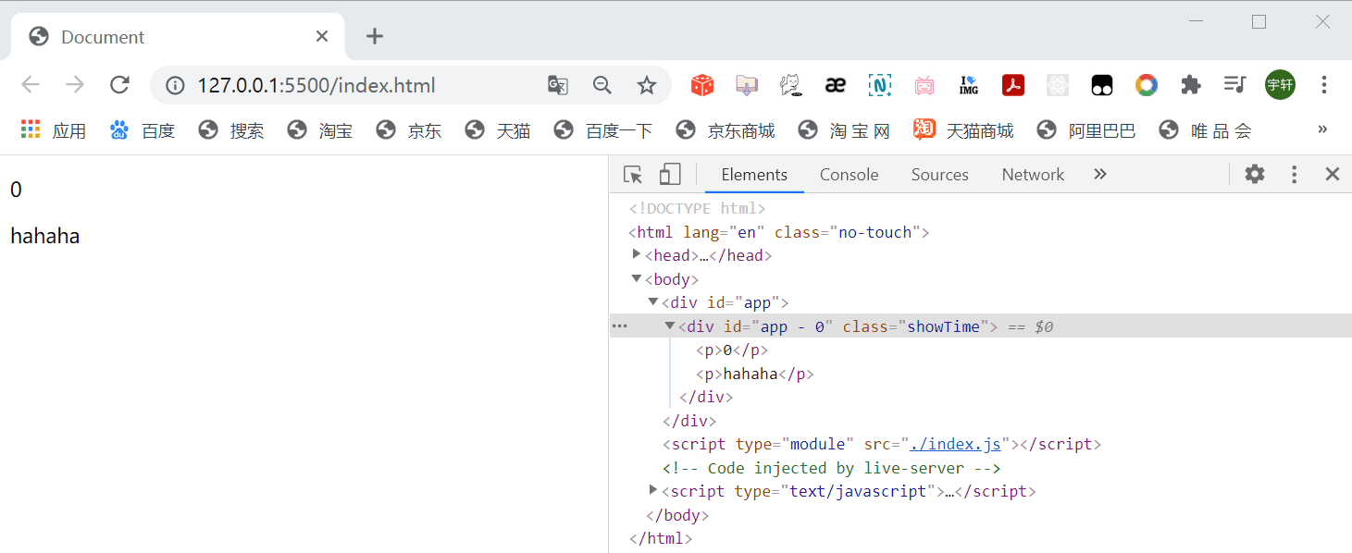Switch to the Network tab

point(1033,175)
